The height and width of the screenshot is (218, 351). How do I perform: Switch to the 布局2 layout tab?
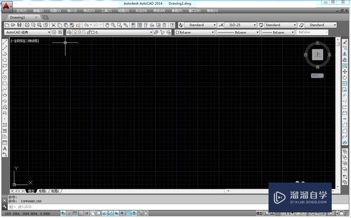[55, 191]
